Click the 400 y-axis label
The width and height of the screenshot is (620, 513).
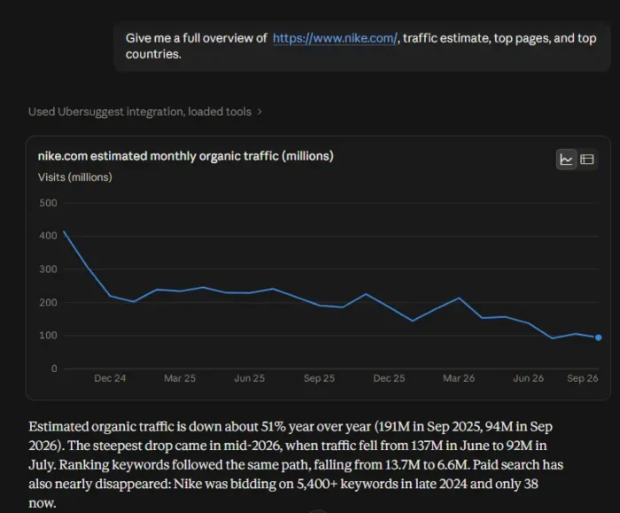pos(48,236)
